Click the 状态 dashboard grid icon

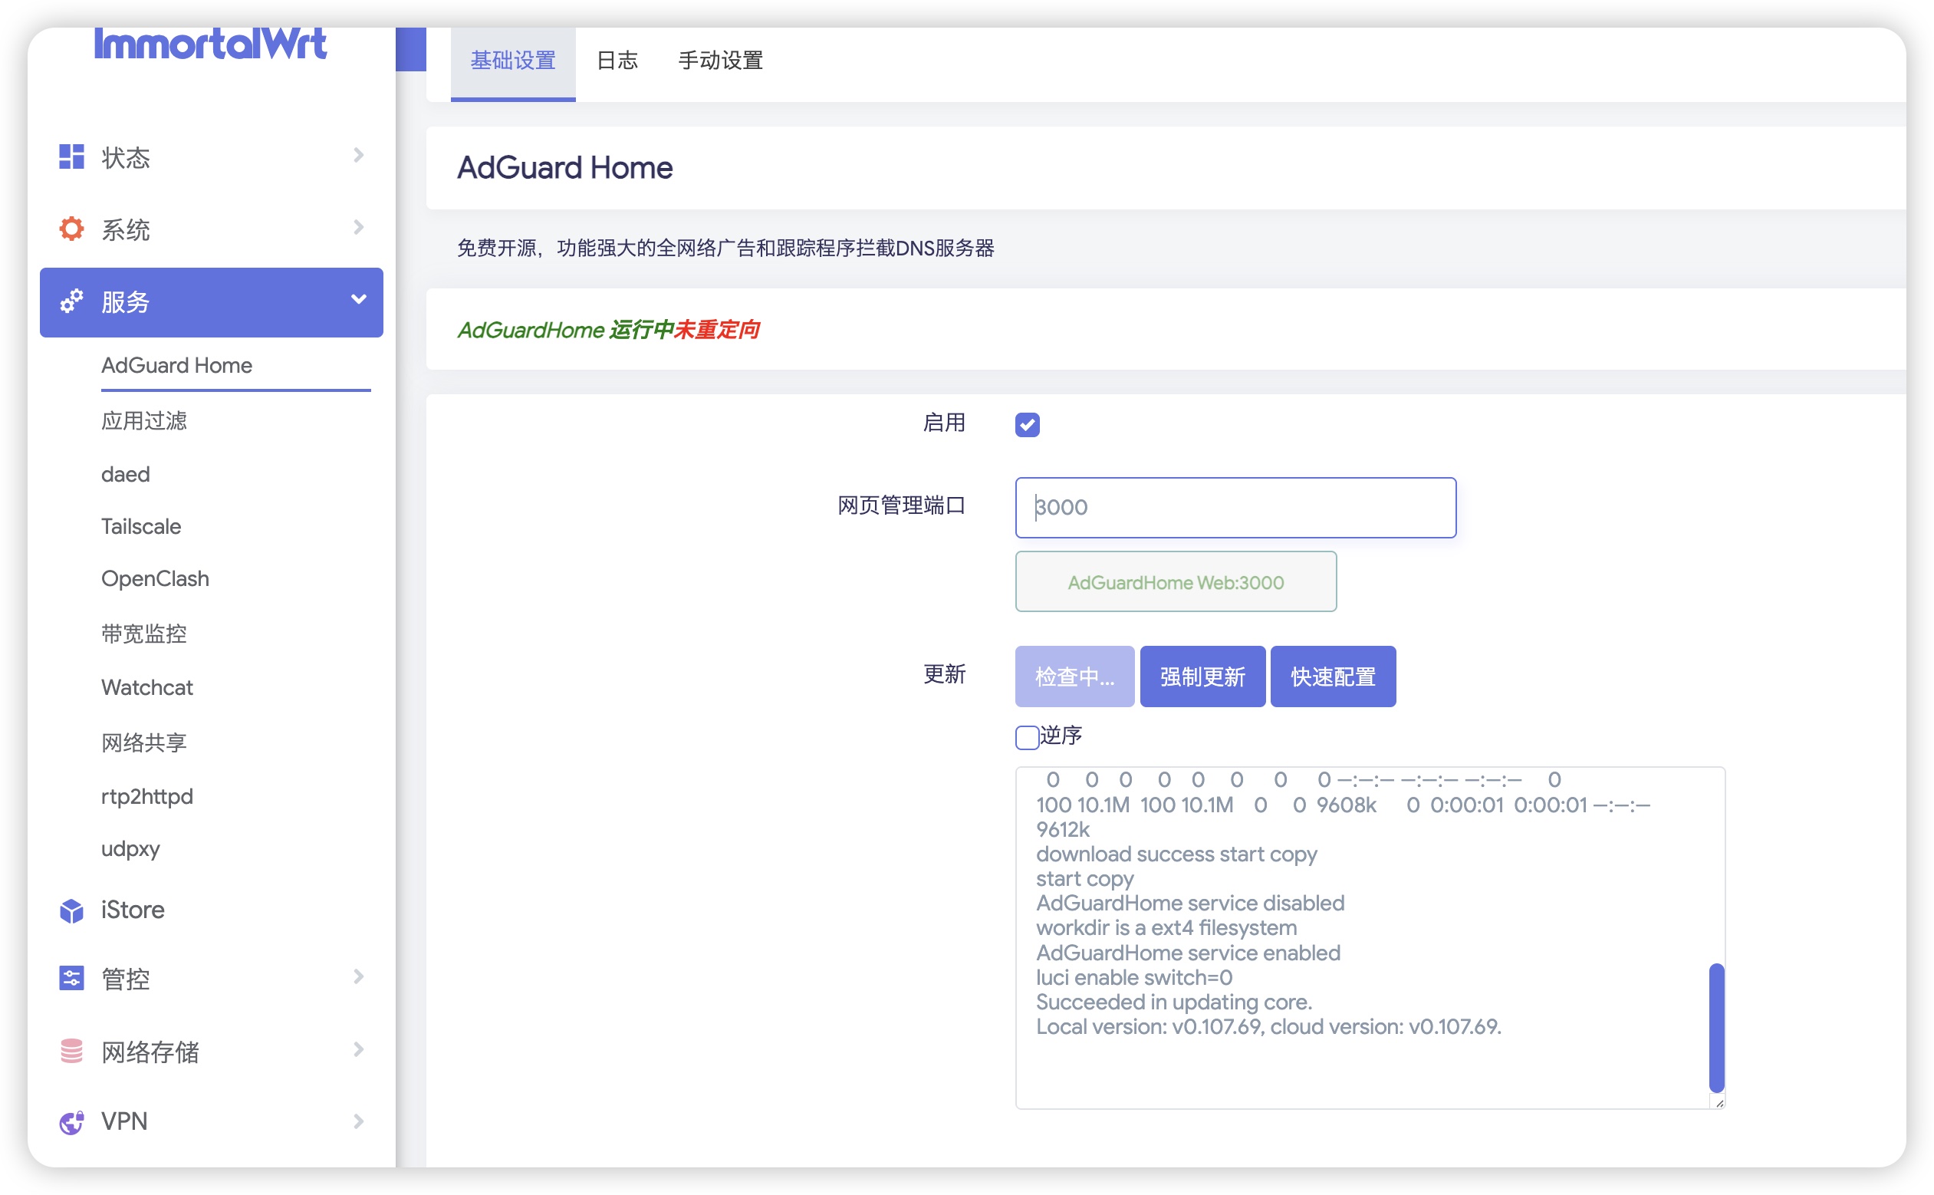click(71, 156)
